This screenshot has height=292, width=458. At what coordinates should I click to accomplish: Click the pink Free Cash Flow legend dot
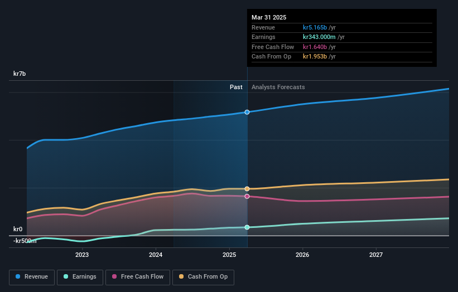114,276
